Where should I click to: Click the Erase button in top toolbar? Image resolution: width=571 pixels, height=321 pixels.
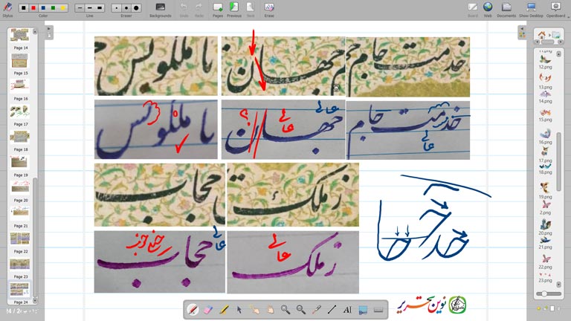point(268,7)
